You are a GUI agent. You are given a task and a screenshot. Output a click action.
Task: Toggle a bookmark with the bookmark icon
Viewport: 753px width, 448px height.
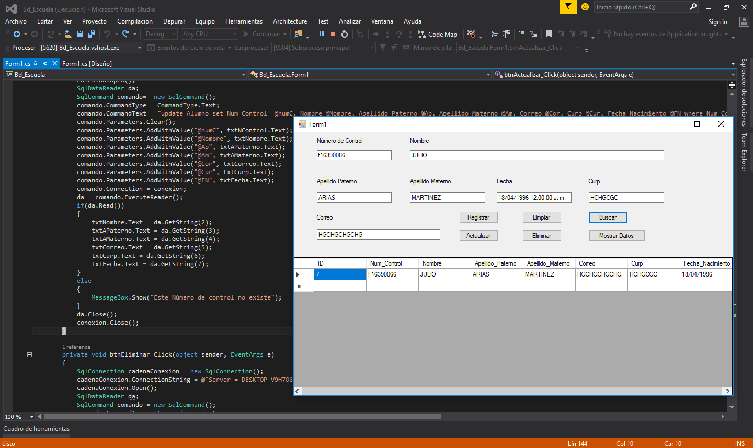pyautogui.click(x=549, y=34)
